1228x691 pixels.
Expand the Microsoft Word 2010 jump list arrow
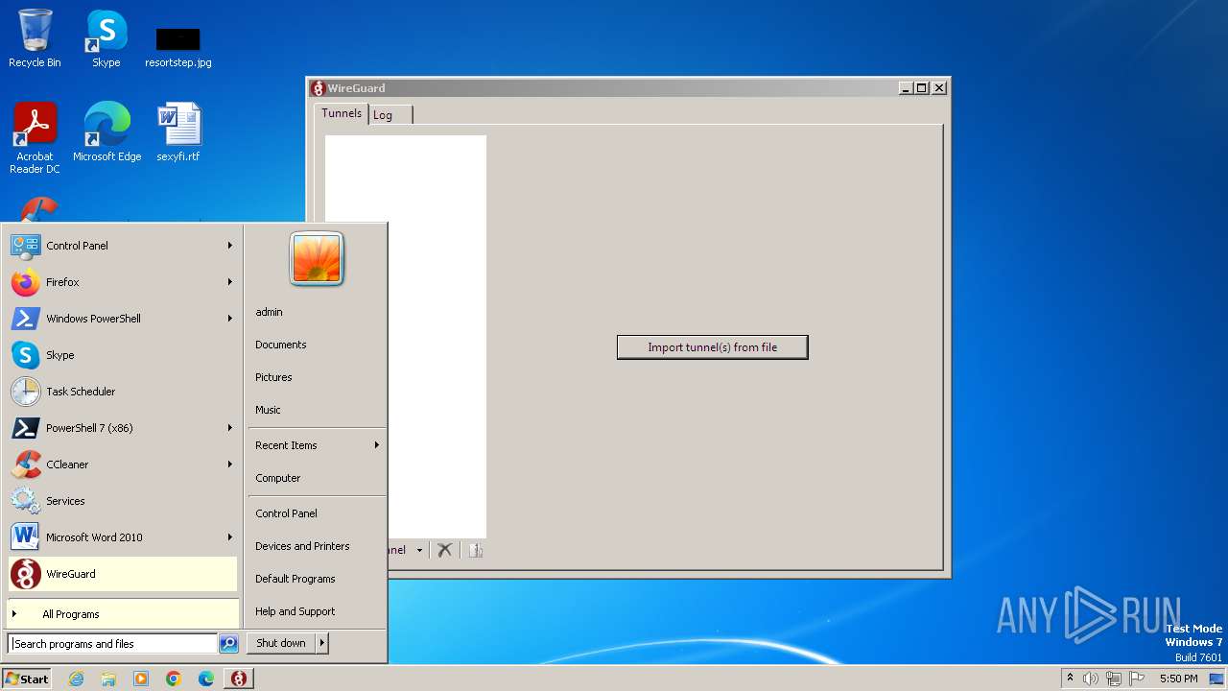[229, 537]
